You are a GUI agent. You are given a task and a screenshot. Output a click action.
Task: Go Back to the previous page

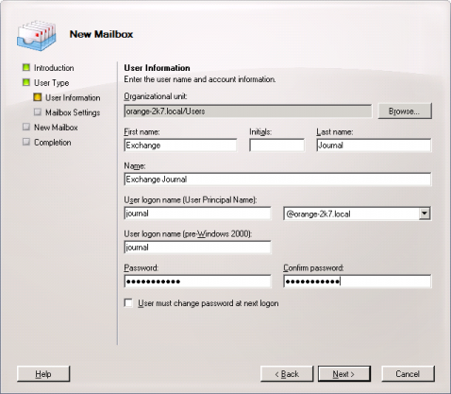point(287,374)
